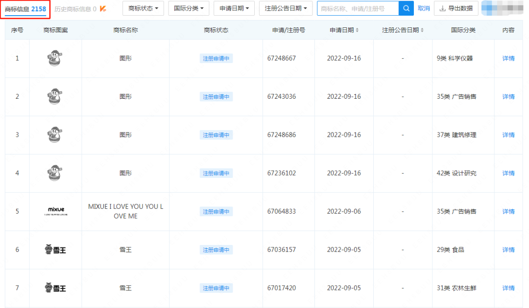Select the 商标信息 2158 tab
Image resolution: width=529 pixels, height=308 pixels.
coord(25,9)
